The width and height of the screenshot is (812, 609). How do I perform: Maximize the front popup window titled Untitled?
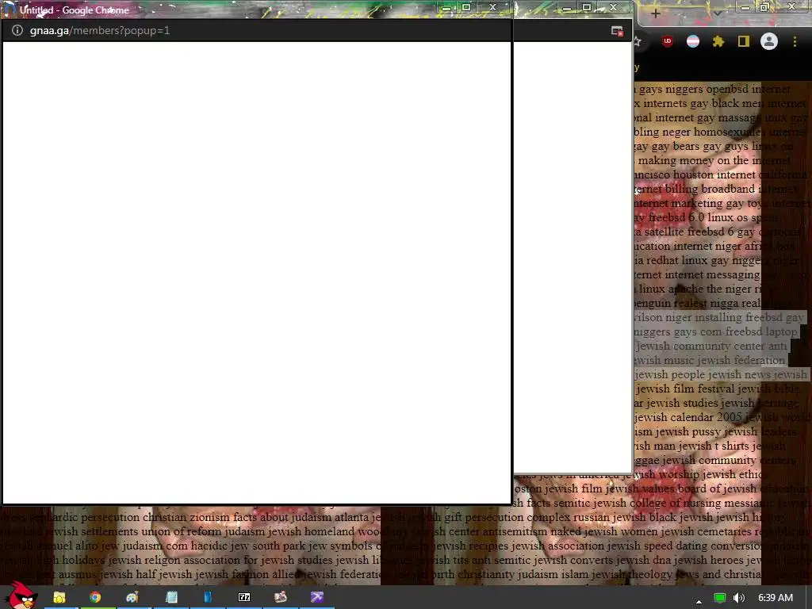(x=466, y=7)
